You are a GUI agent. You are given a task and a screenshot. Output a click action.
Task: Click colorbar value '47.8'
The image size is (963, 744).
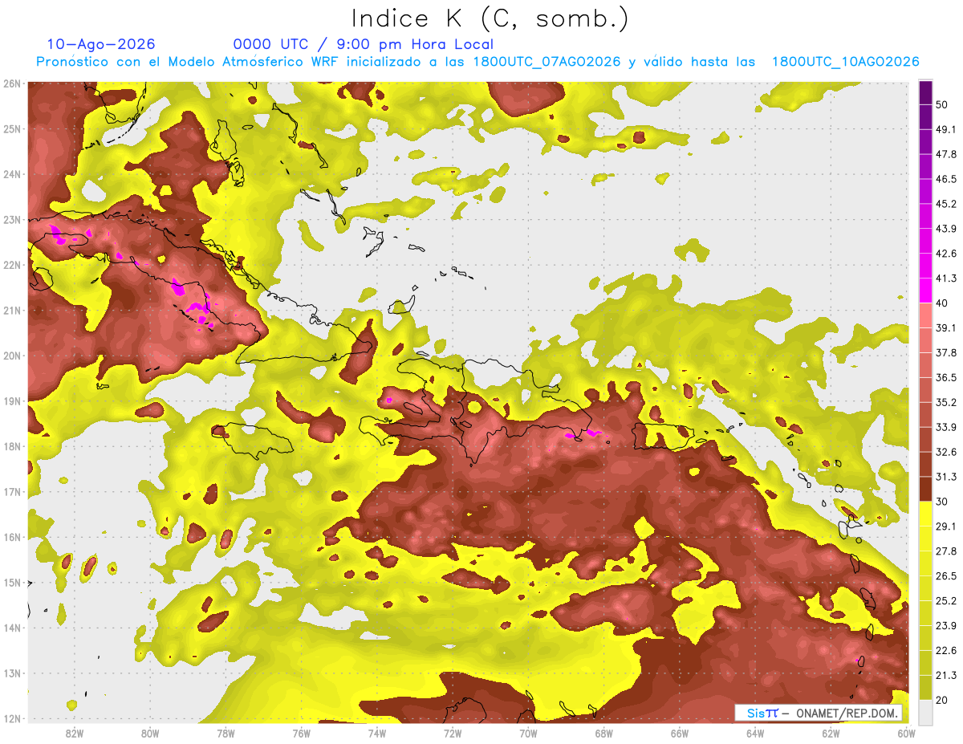click(945, 154)
